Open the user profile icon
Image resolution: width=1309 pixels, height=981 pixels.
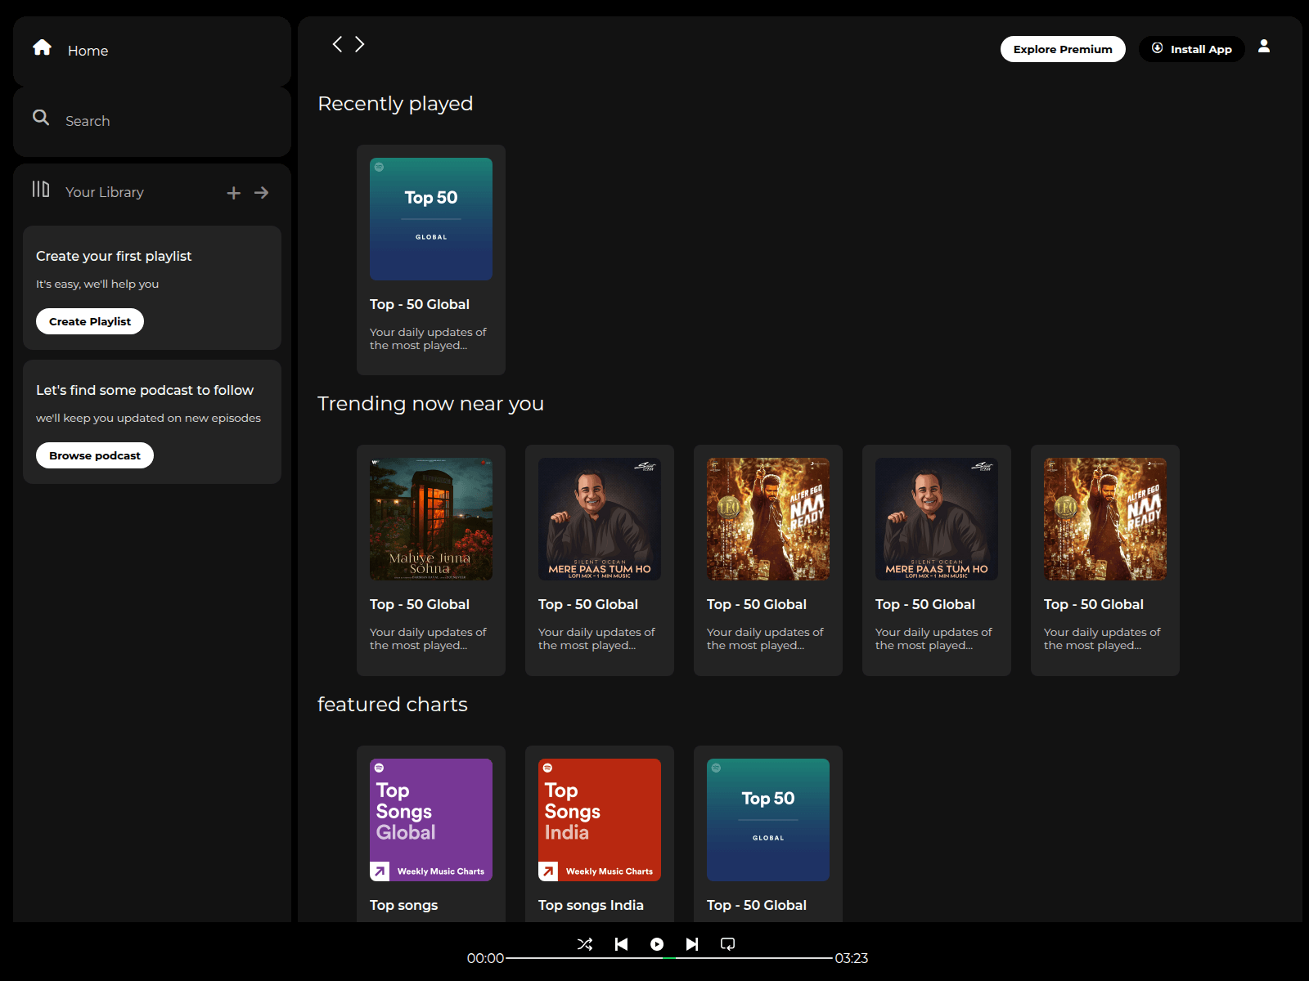1264,46
